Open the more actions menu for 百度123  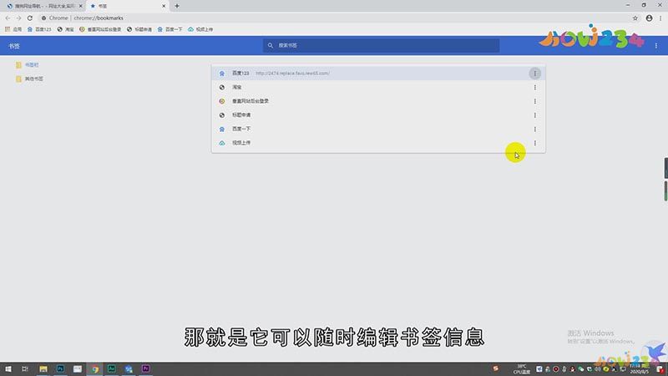click(534, 74)
